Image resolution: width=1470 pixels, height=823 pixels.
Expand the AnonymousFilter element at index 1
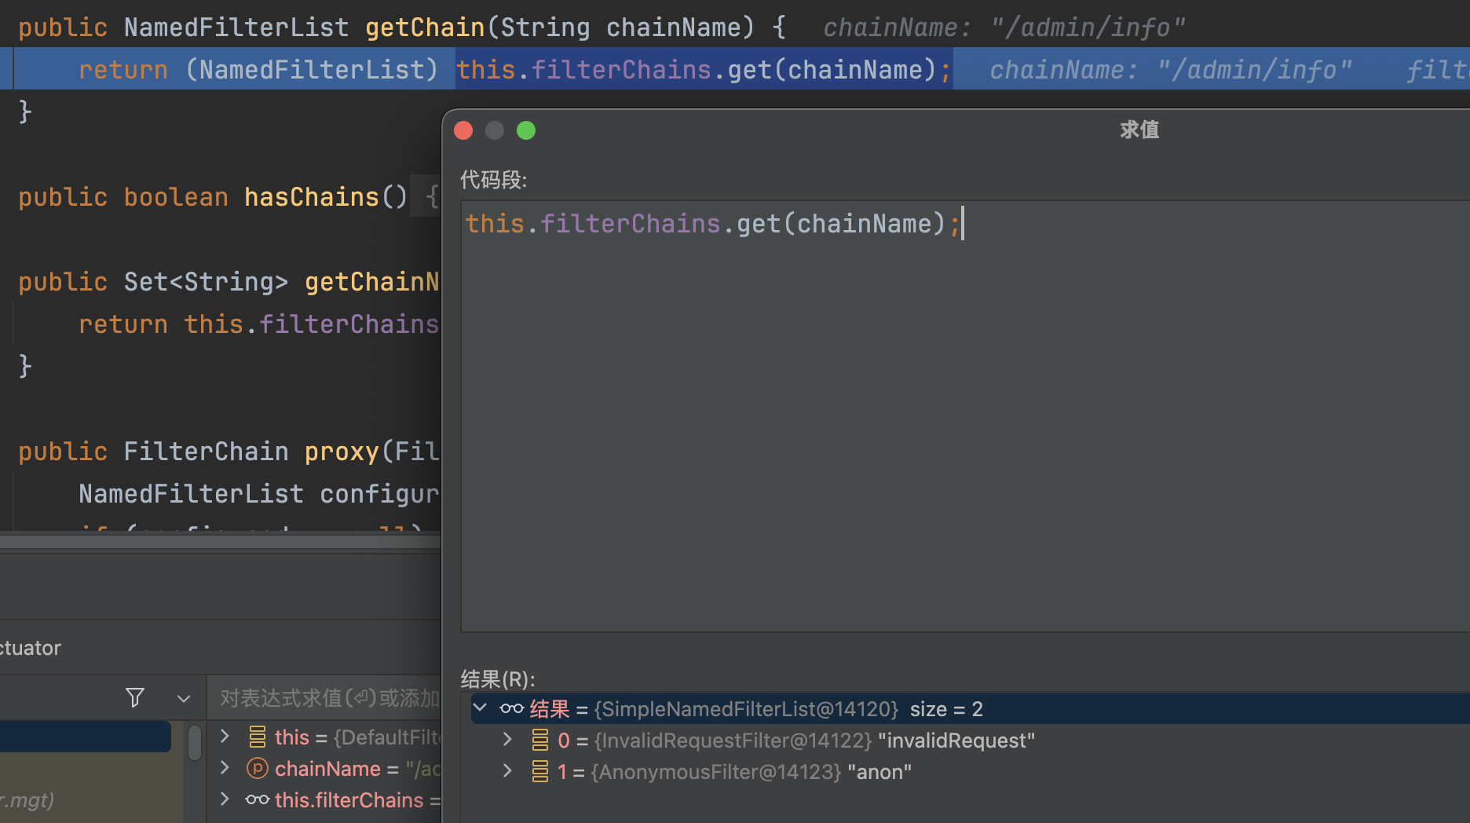(507, 771)
